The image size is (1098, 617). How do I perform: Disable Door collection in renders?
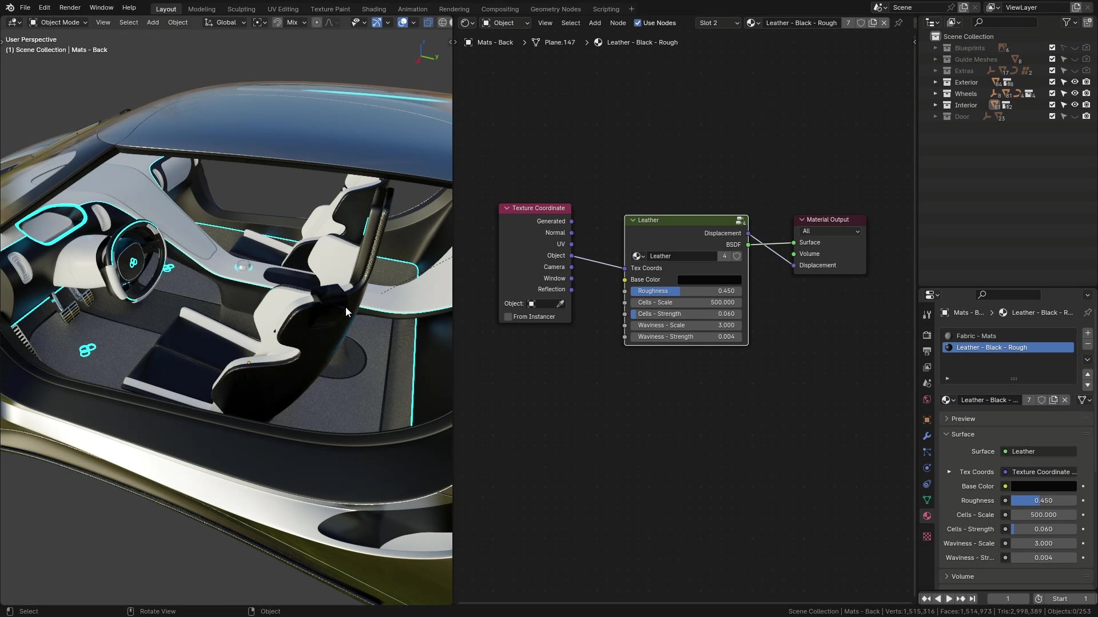[1087, 117]
